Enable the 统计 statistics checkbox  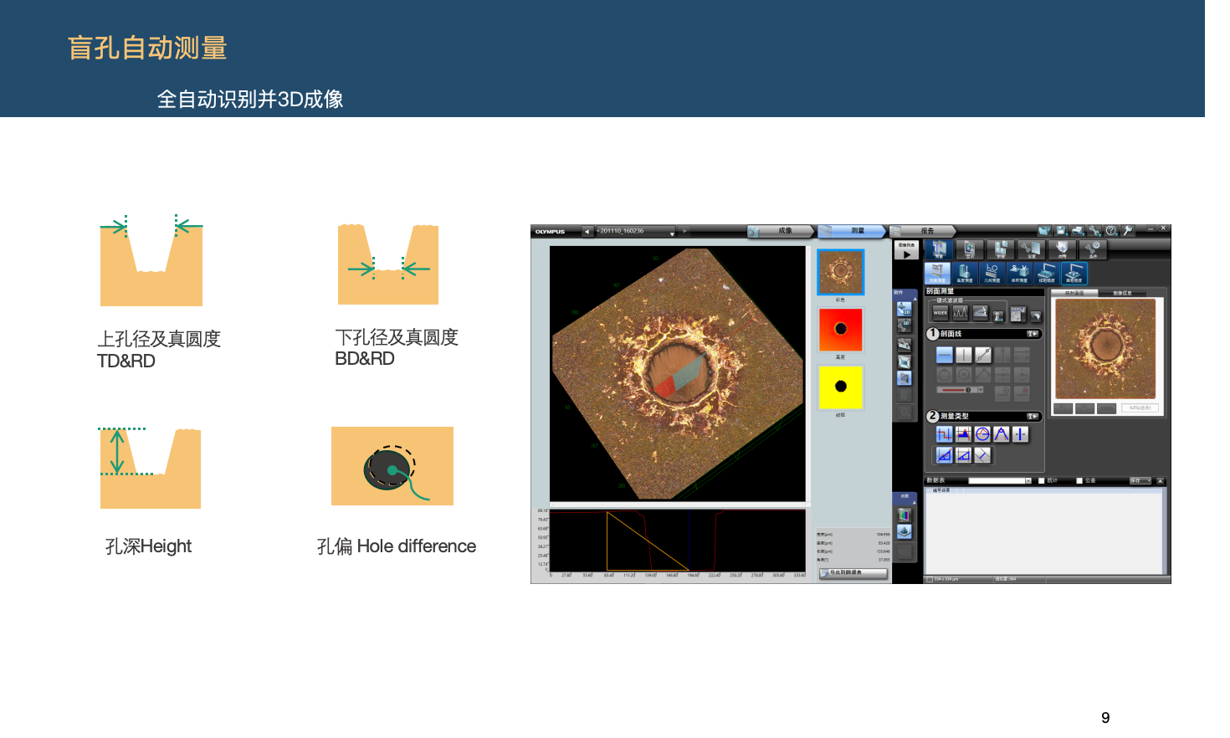(x=1042, y=480)
